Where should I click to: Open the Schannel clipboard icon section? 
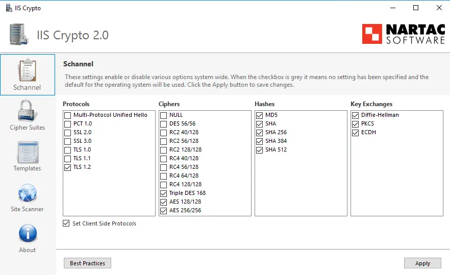coord(28,70)
